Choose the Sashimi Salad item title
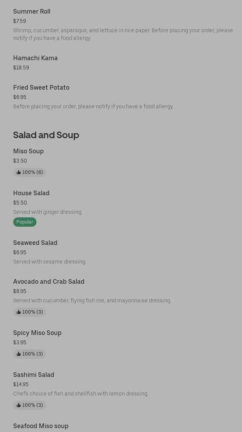Image resolution: width=242 pixels, height=432 pixels. [34, 375]
